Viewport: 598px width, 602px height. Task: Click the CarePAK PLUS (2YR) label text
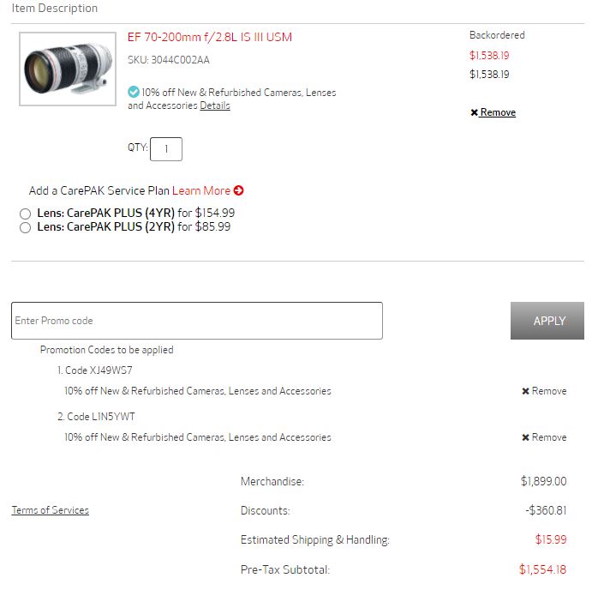(x=106, y=227)
